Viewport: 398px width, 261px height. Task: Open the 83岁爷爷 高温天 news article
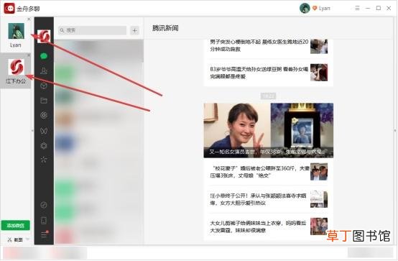click(x=268, y=73)
